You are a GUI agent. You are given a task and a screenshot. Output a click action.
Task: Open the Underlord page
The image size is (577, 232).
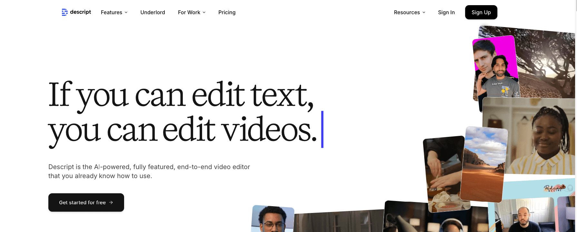(152, 12)
